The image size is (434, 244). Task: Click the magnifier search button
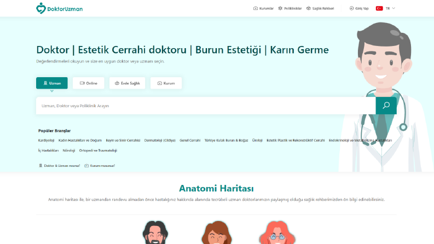pyautogui.click(x=386, y=106)
